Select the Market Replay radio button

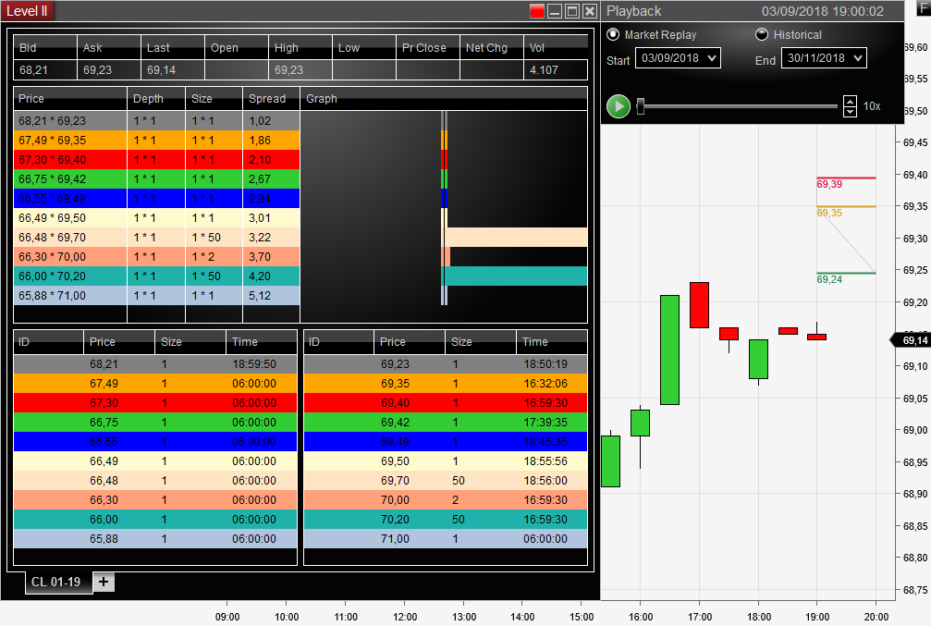[613, 34]
